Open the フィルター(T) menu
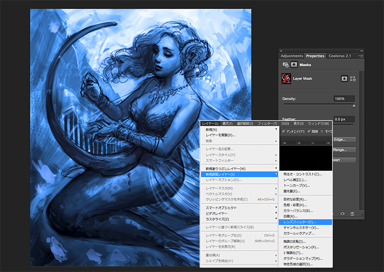Viewport: 384px width, 272px height. pyautogui.click(x=267, y=123)
